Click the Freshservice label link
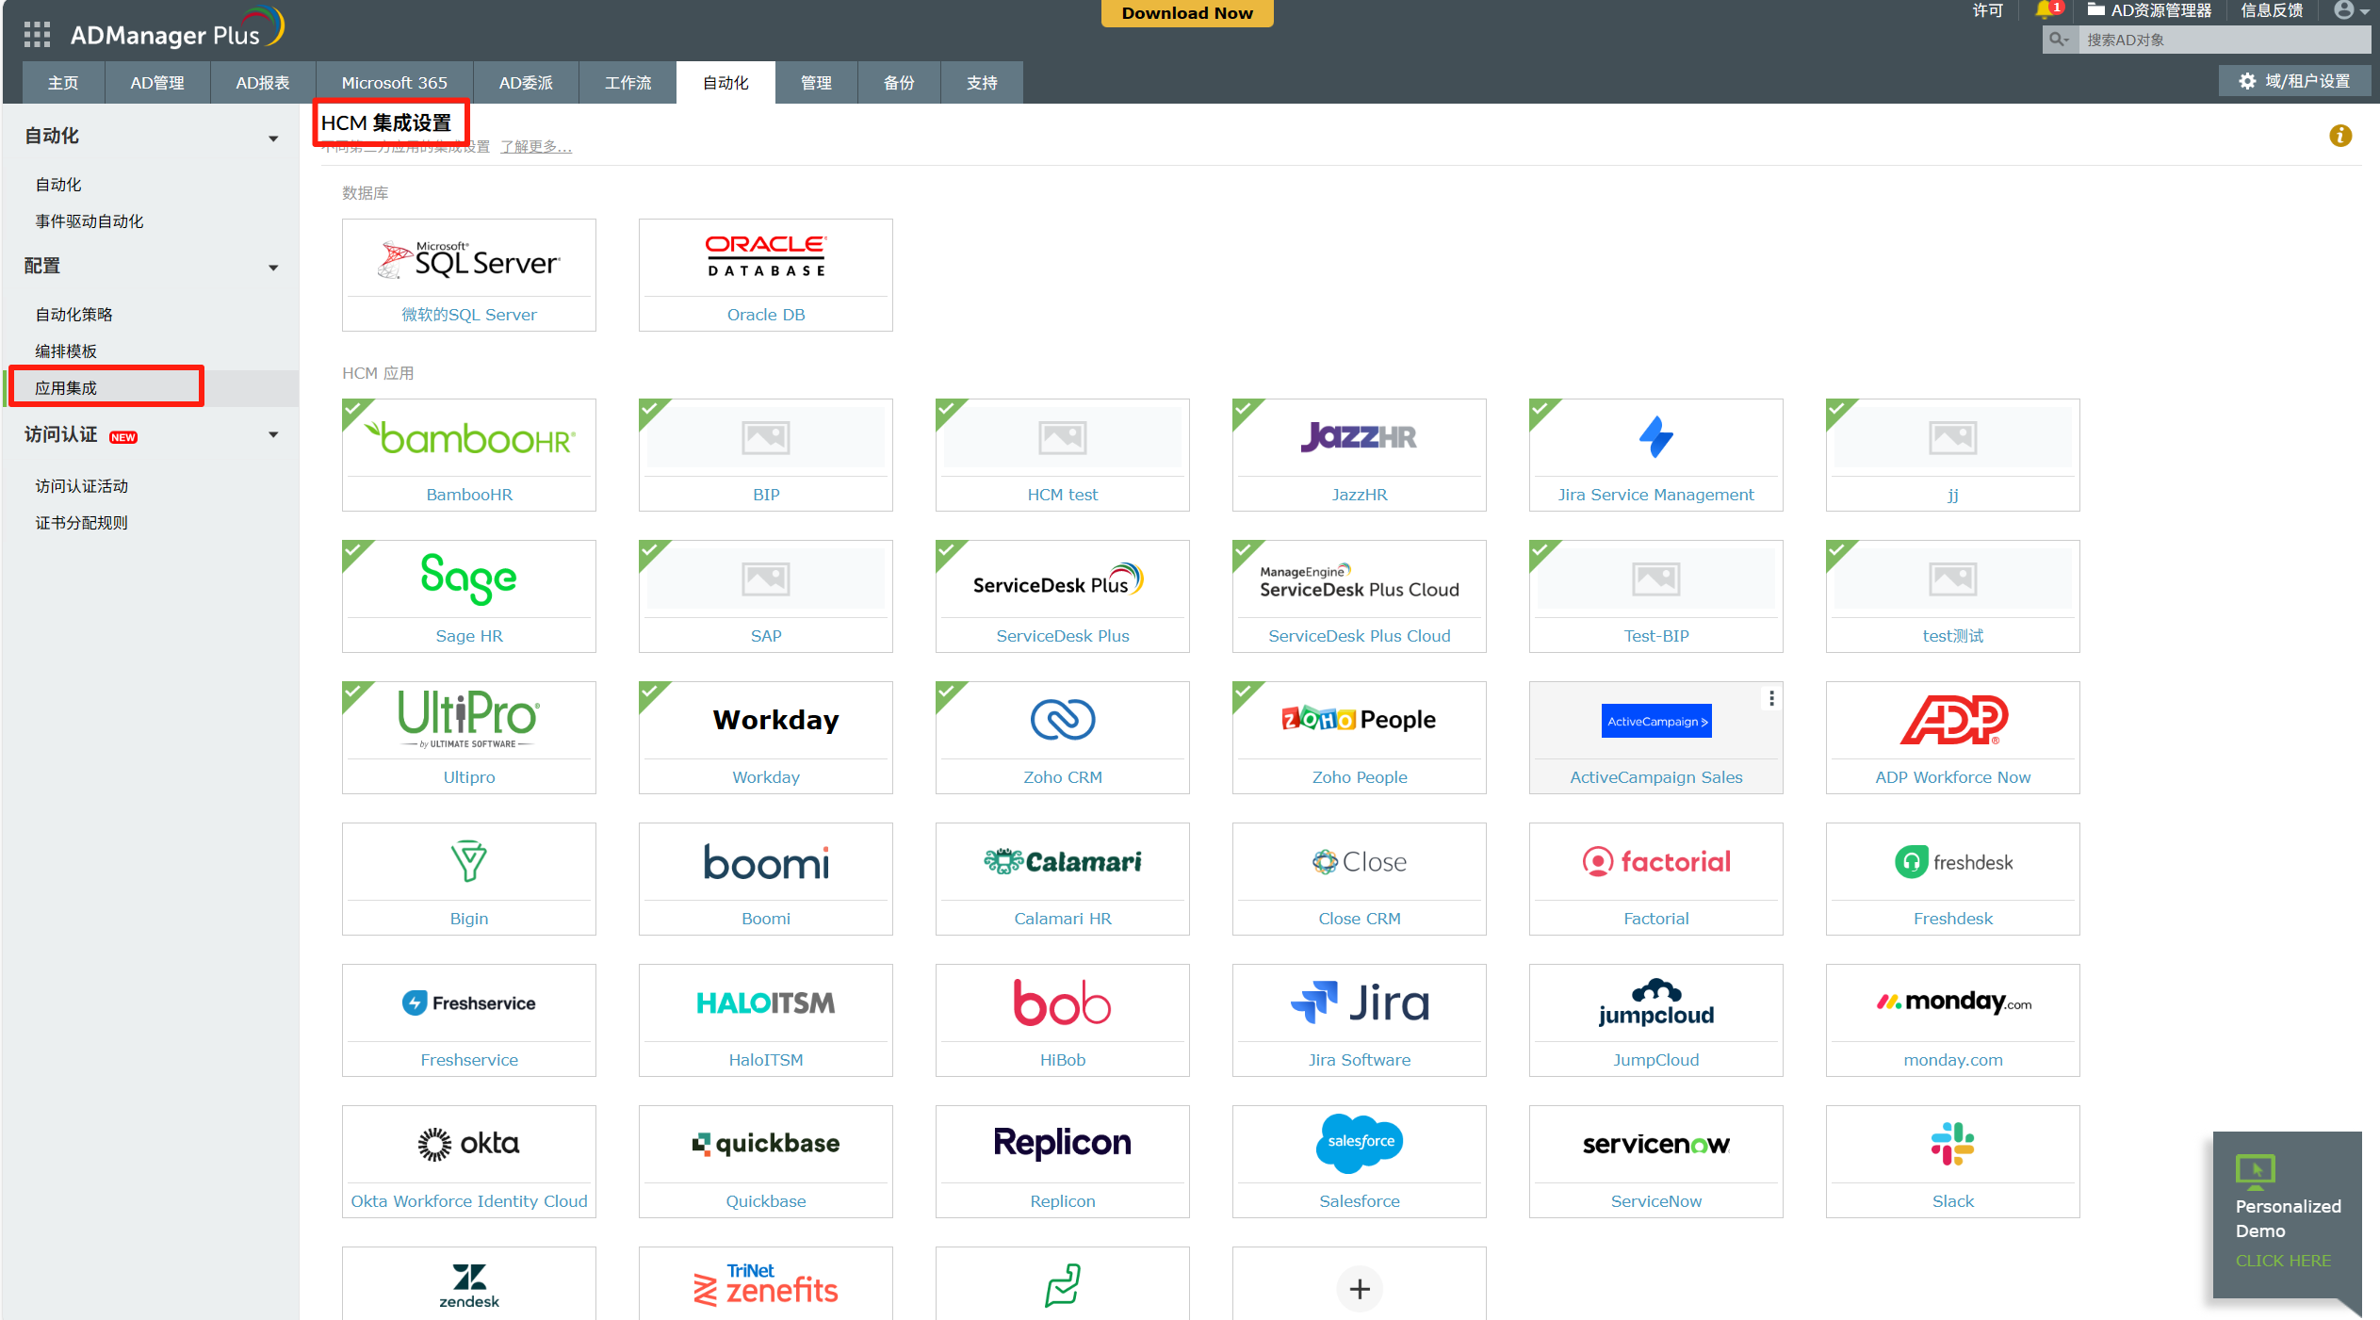This screenshot has width=2380, height=1320. (x=469, y=1060)
